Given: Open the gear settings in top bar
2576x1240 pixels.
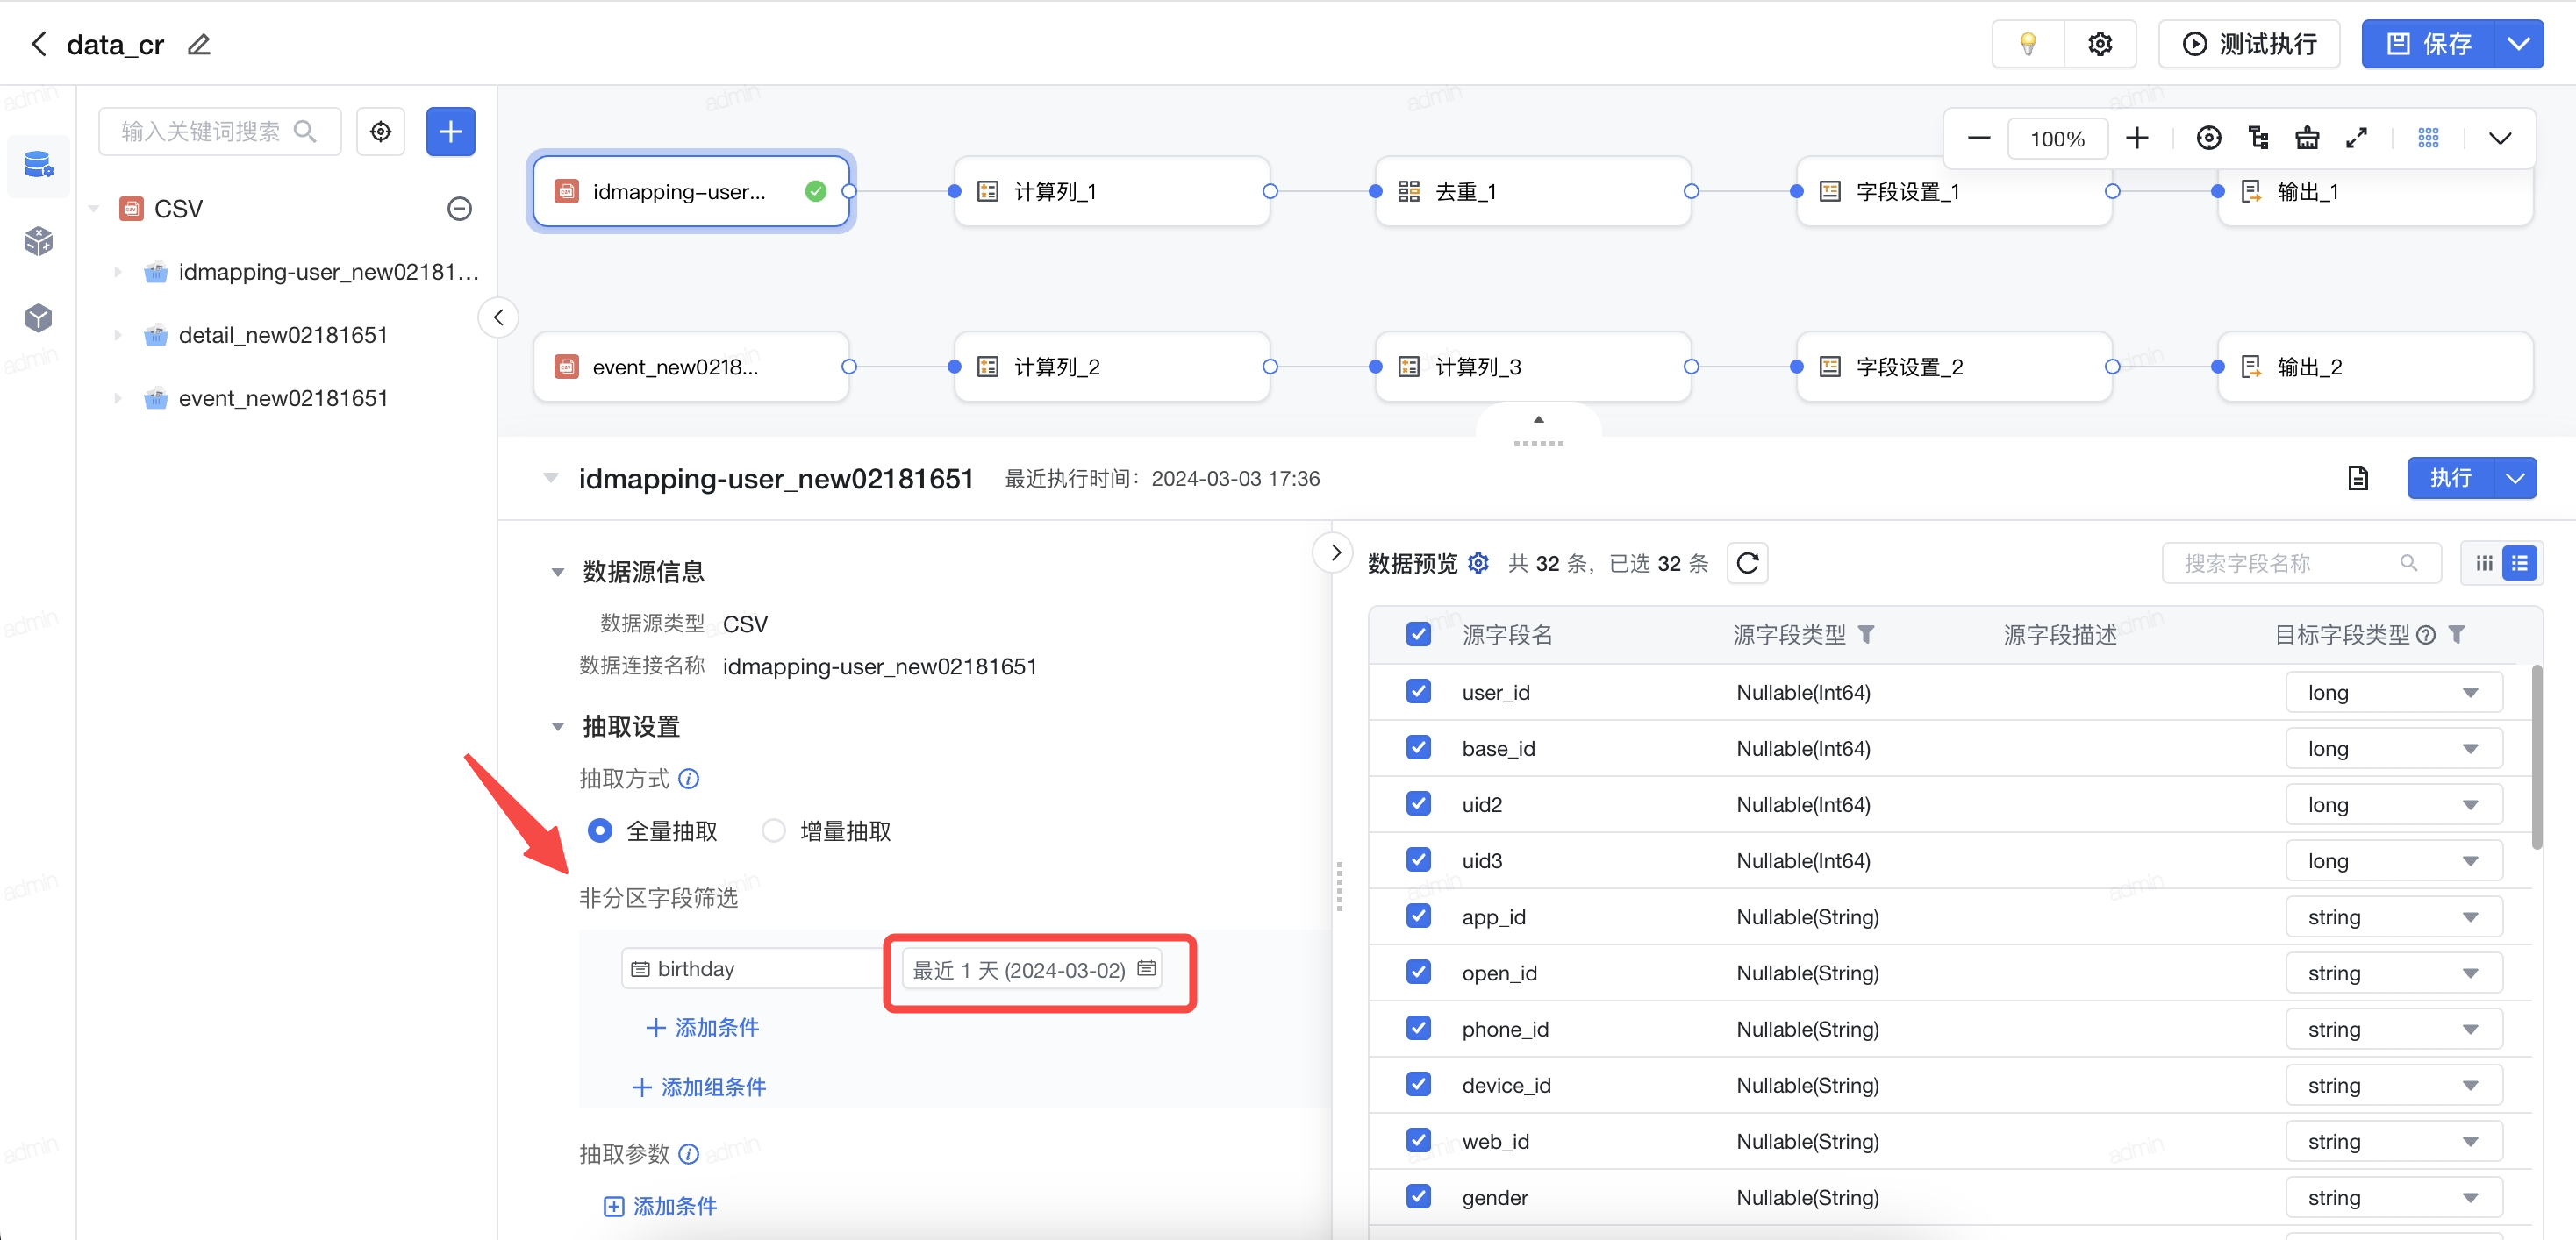Looking at the screenshot, I should 2100,44.
